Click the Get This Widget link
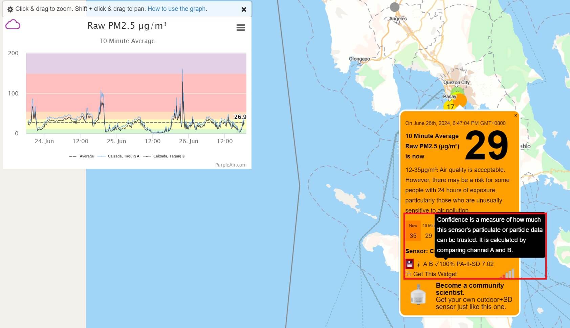This screenshot has height=328, width=570. [x=435, y=274]
